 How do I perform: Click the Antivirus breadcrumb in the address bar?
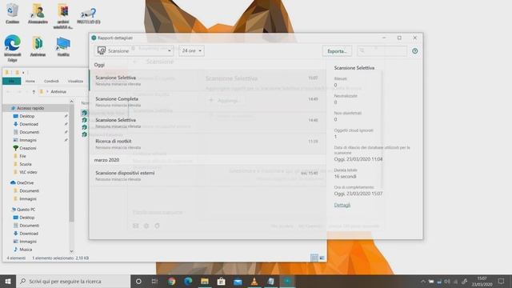[58, 92]
